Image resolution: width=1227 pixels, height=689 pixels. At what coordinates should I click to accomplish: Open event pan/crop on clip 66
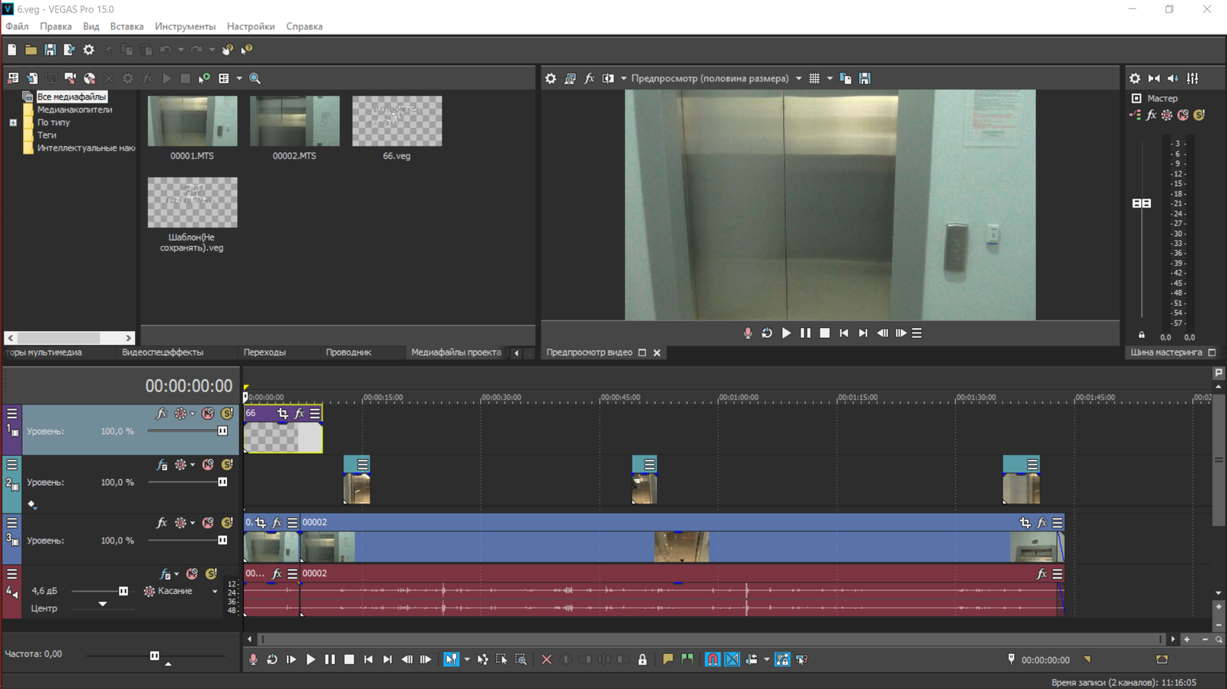click(282, 413)
